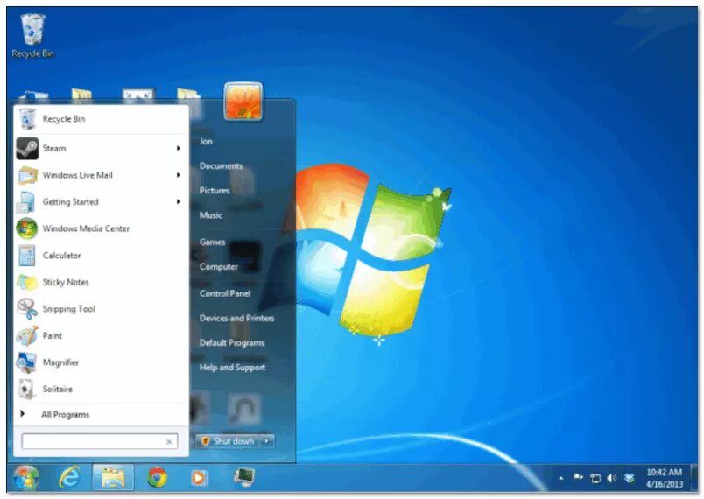Image resolution: width=704 pixels, height=499 pixels.
Task: Open Games from Start menu
Action: click(x=212, y=242)
